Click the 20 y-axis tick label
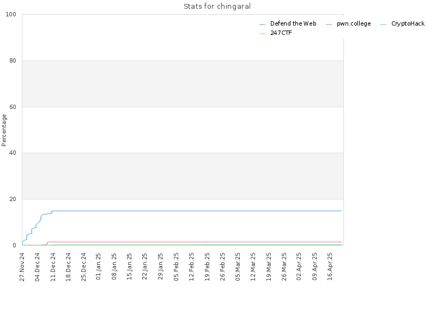This screenshot has height=327, width=436. pyautogui.click(x=13, y=199)
